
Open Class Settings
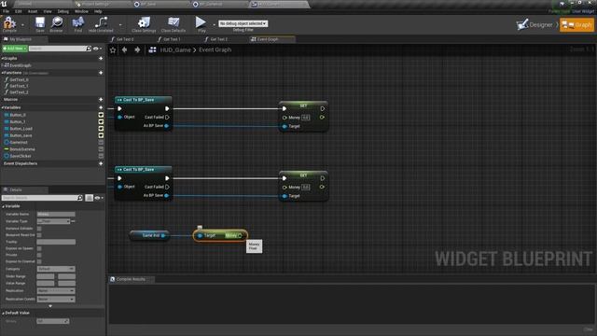[x=144, y=24]
